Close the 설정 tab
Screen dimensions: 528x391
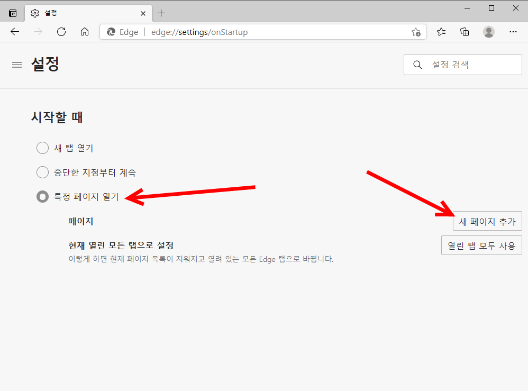[x=143, y=13]
